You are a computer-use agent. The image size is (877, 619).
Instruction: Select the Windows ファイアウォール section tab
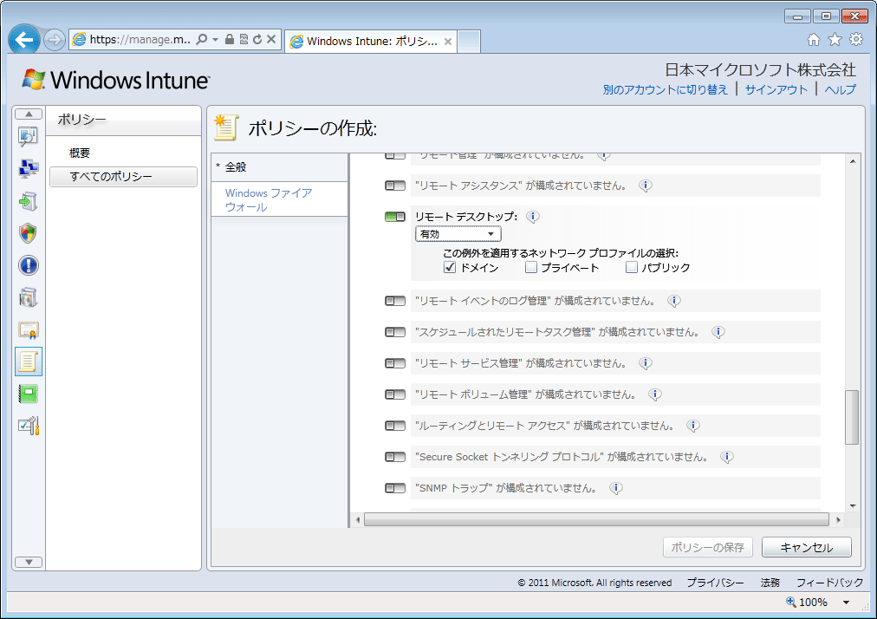(279, 199)
